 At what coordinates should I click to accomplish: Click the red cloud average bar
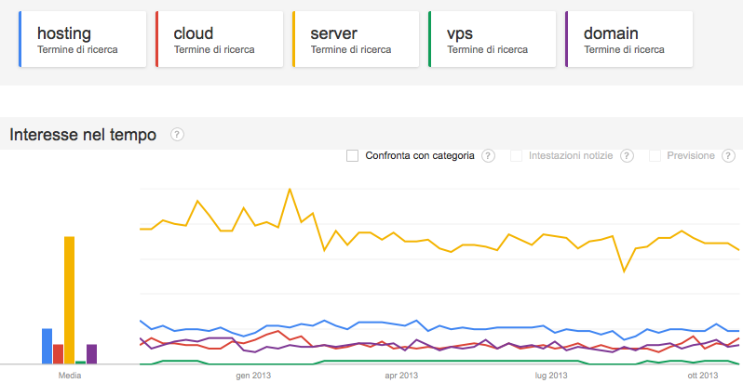click(58, 353)
